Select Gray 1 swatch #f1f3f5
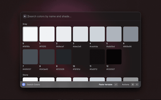Image resolution: width=161 pixels, height=100 pixels. click(x=47, y=34)
